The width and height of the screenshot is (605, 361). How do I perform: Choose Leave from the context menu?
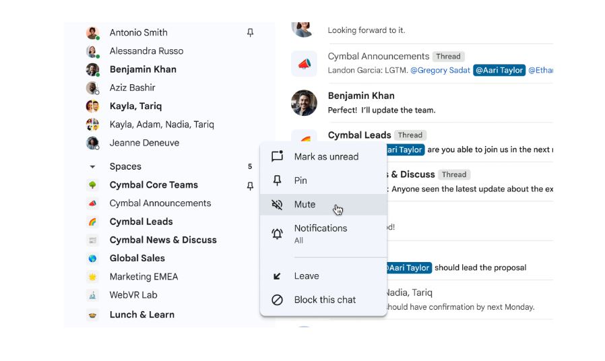(x=323, y=275)
